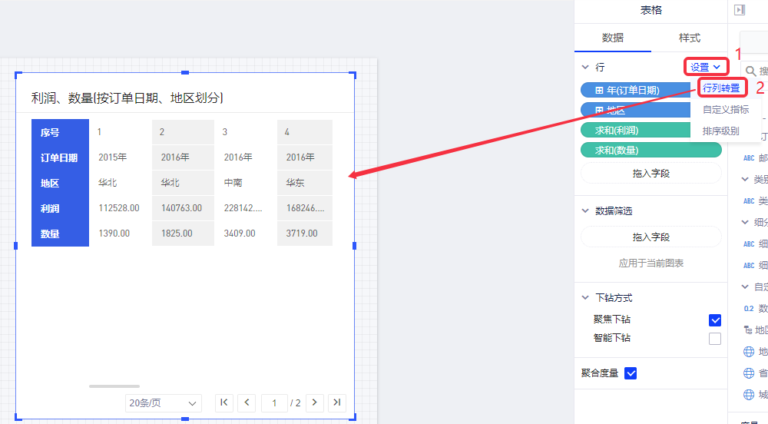Click the search magnifier icon in field panel
Viewport: 768px width, 424px height.
click(x=751, y=71)
